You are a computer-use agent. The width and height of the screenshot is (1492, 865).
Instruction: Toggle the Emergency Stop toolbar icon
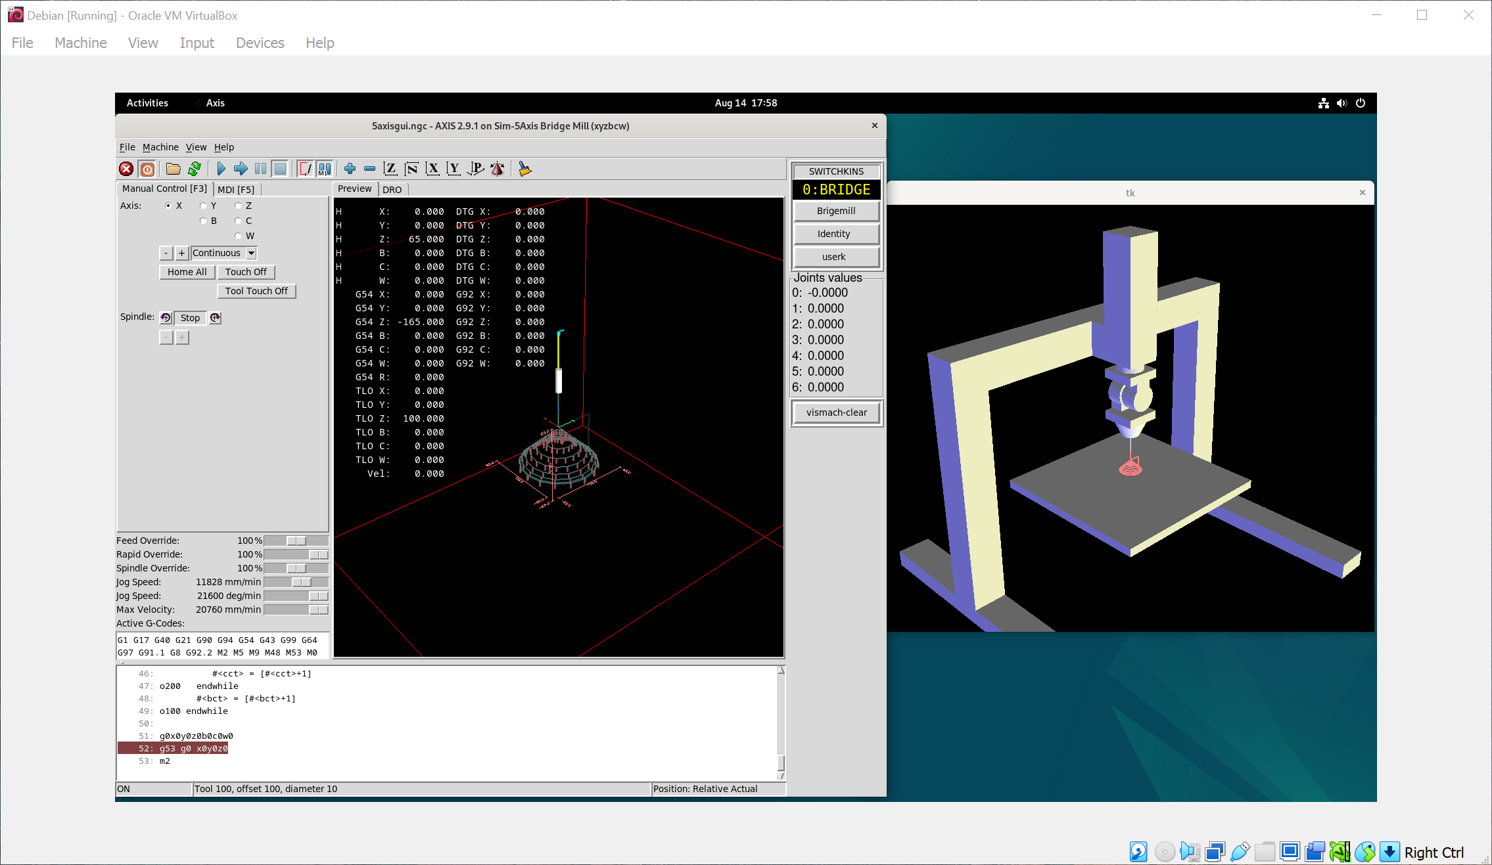(x=126, y=169)
